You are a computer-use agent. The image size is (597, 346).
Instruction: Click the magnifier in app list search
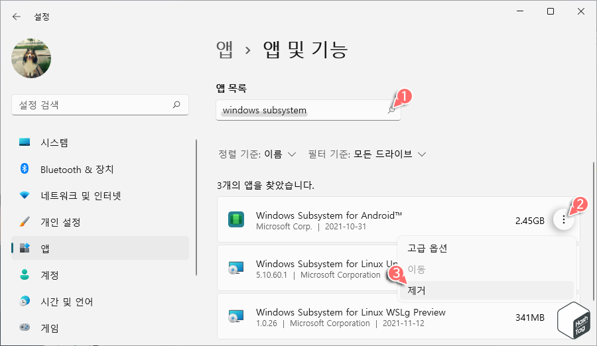click(391, 110)
